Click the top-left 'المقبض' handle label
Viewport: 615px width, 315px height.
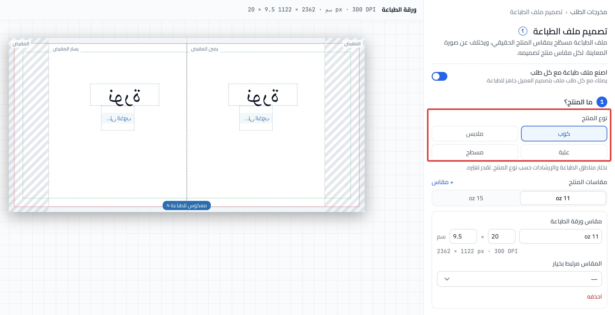(21, 44)
